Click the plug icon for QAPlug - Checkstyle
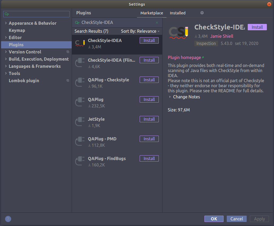 point(80,82)
